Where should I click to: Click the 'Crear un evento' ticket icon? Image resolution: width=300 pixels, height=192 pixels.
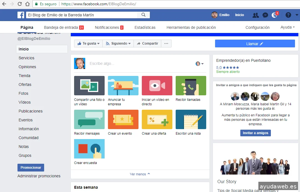pyautogui.click(x=123, y=119)
